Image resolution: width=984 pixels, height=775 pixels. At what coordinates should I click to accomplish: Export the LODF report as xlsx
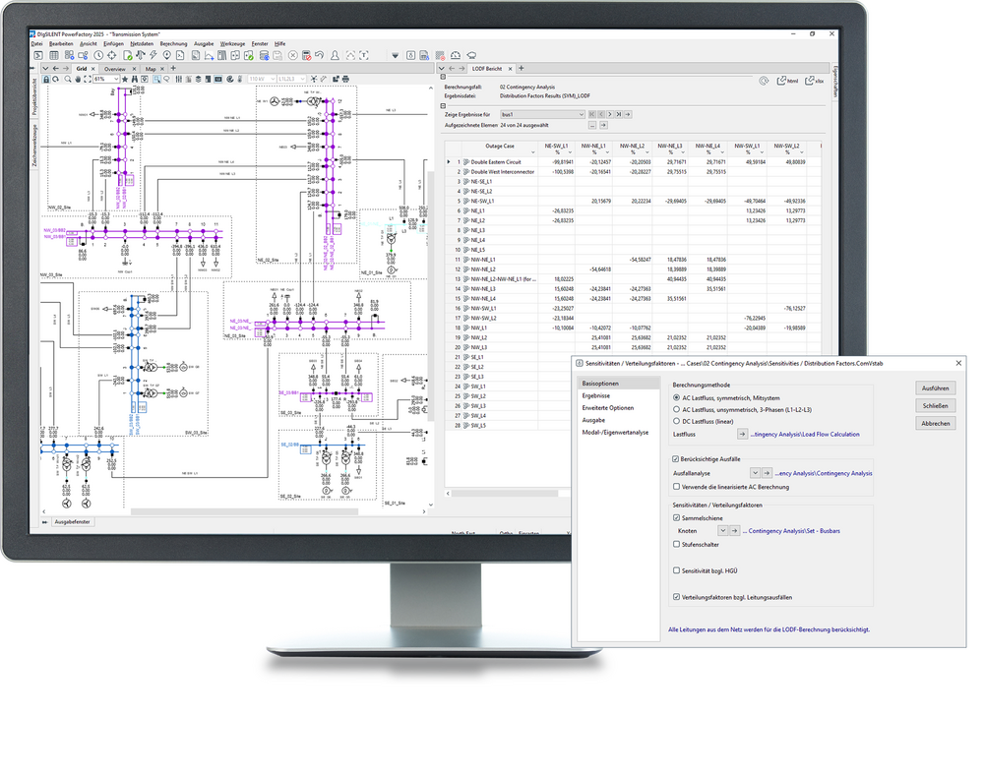[x=813, y=81]
